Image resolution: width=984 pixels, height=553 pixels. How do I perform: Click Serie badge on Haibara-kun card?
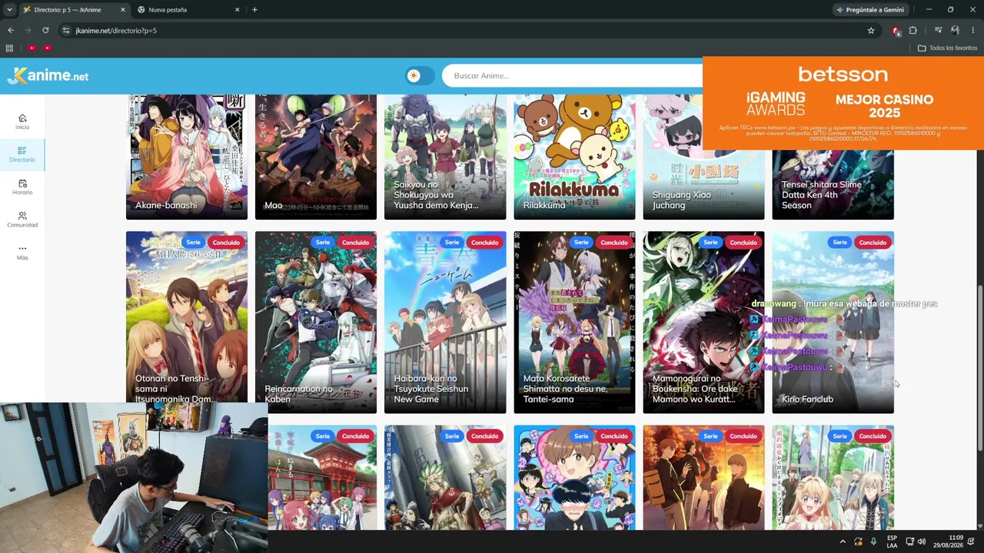point(451,243)
